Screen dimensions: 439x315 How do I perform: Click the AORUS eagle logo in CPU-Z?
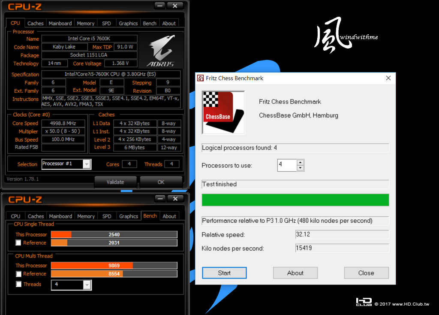coord(161,51)
